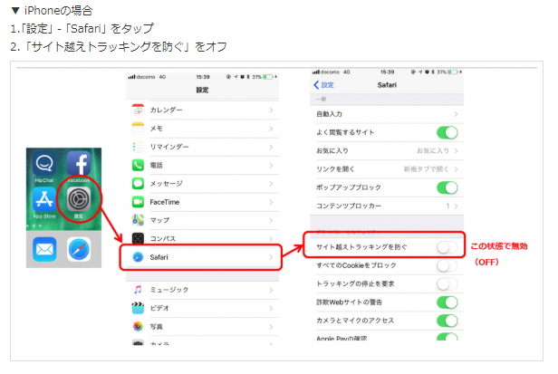The image size is (558, 374).
Task: Select the Safari row in Settings
Action: pyautogui.click(x=201, y=257)
